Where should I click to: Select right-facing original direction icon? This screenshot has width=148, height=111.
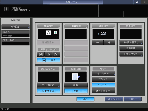[x=48, y=54]
